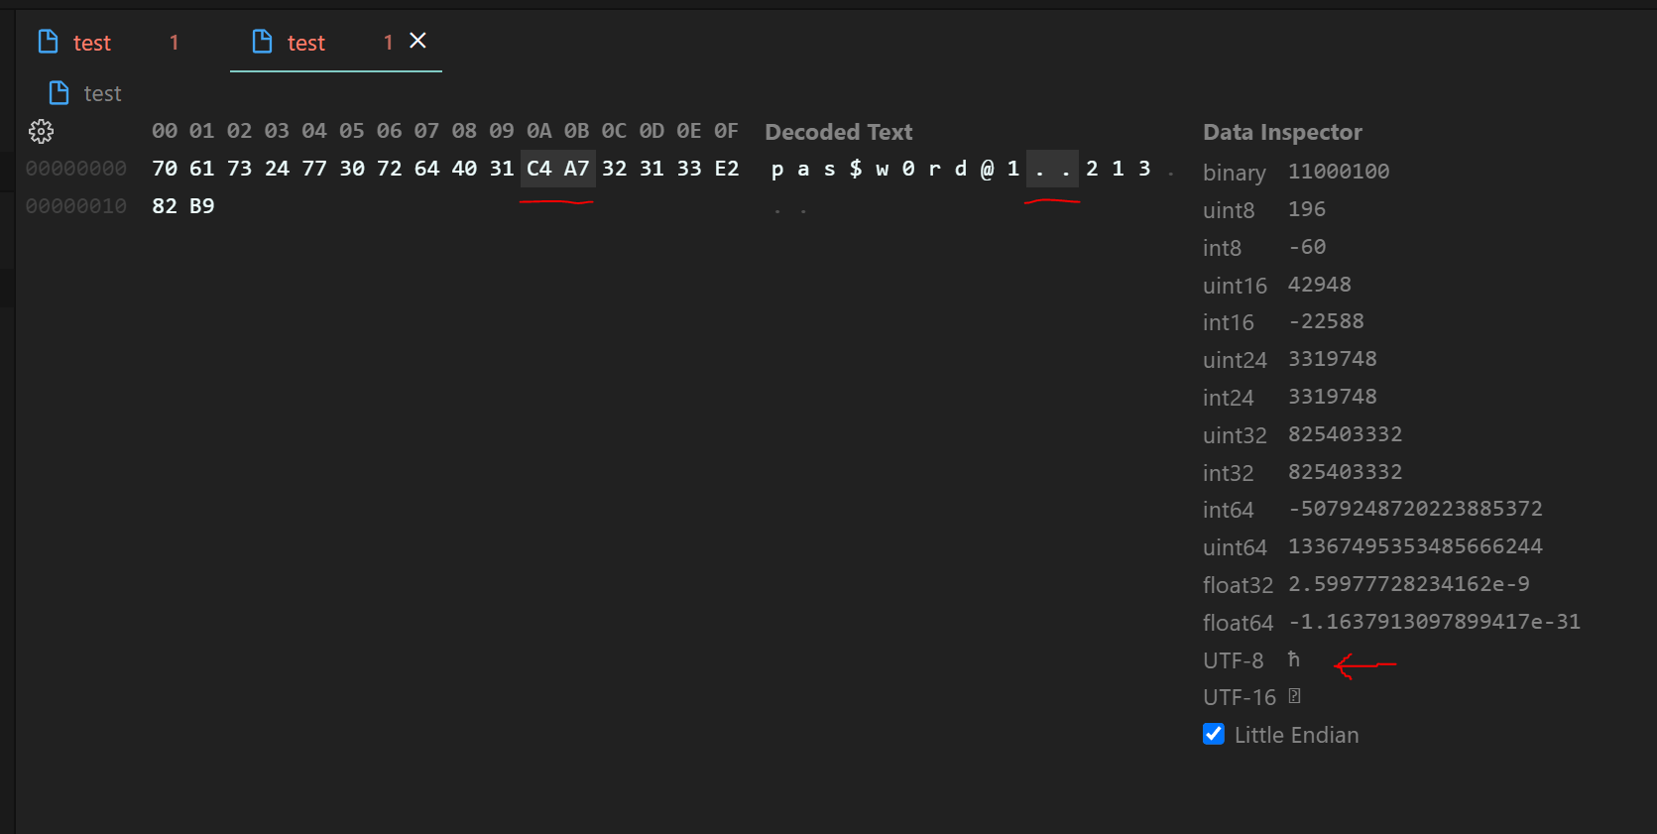This screenshot has height=834, width=1657.
Task: Click the int32 row value
Action: 1346,472
